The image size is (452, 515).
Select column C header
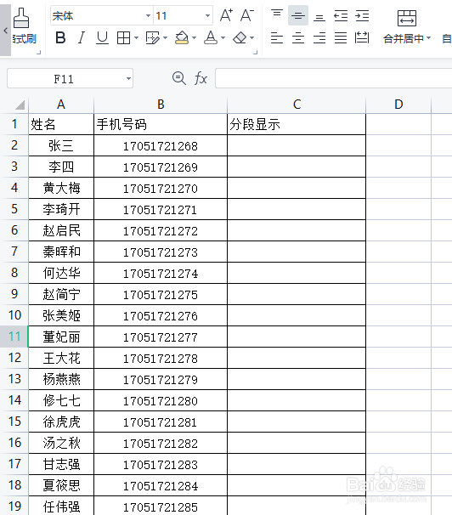pyautogui.click(x=297, y=105)
